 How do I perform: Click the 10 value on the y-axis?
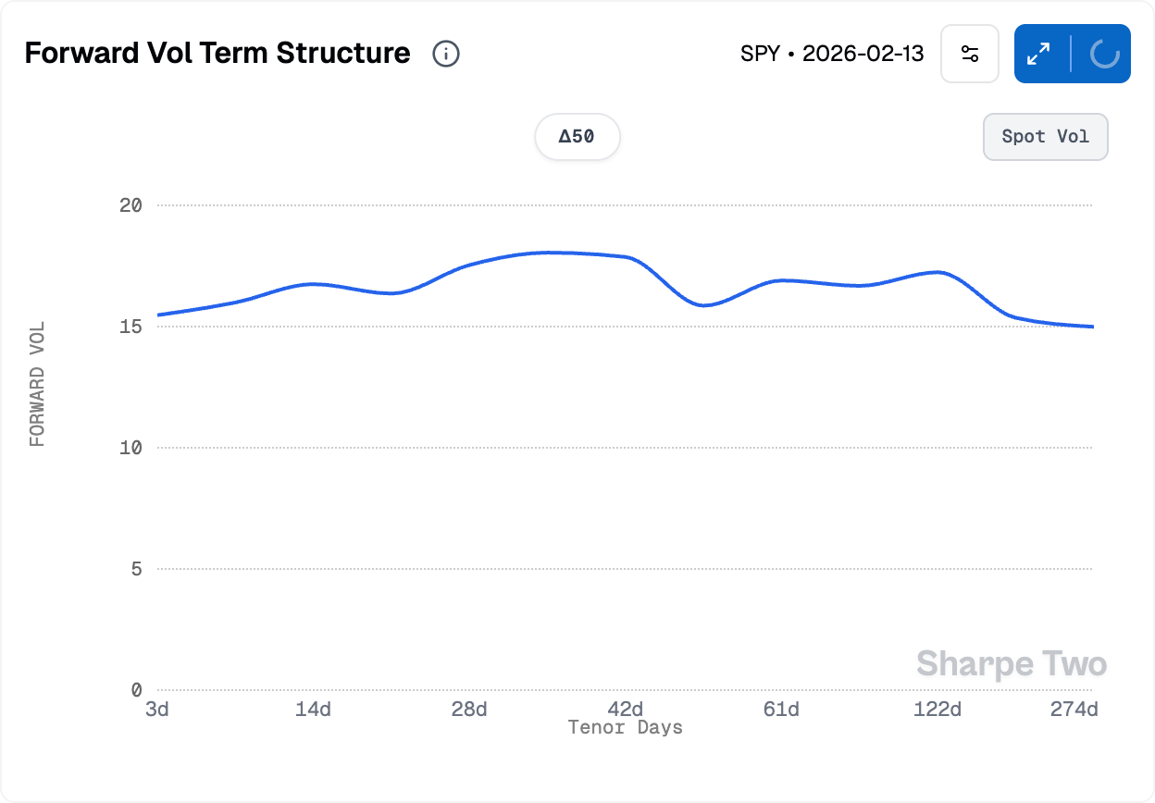(x=130, y=448)
